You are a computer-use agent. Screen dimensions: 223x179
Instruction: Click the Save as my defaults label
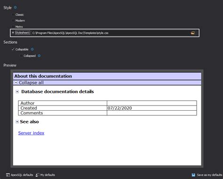tap(209, 175)
